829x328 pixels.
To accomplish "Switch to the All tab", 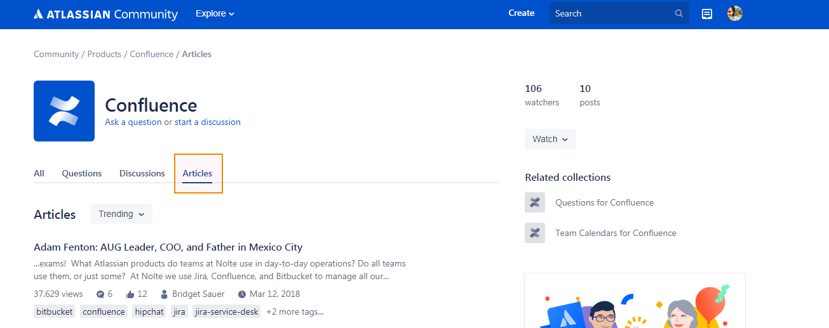I will point(39,173).
